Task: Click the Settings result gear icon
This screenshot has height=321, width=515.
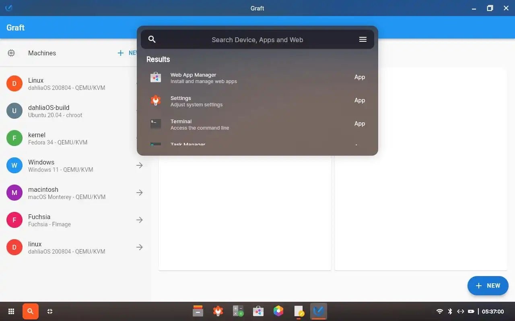Action: [x=156, y=101]
